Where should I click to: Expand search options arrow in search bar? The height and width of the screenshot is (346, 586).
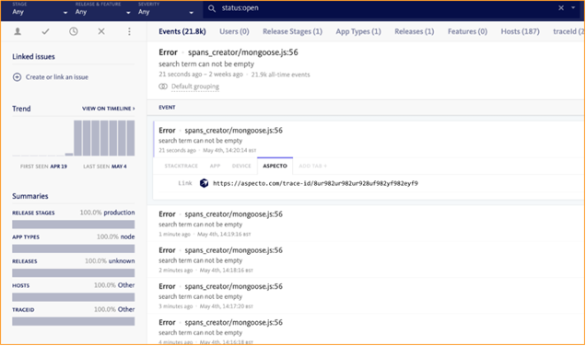[x=573, y=8]
